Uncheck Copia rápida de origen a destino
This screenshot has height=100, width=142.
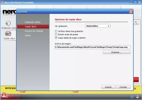click(56, 37)
